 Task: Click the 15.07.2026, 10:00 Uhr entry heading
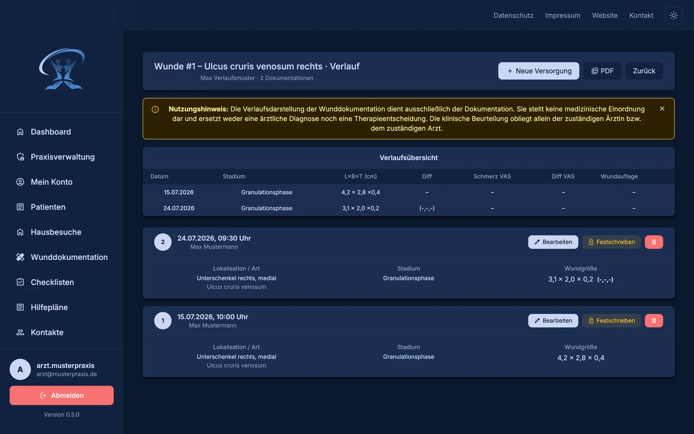(213, 317)
